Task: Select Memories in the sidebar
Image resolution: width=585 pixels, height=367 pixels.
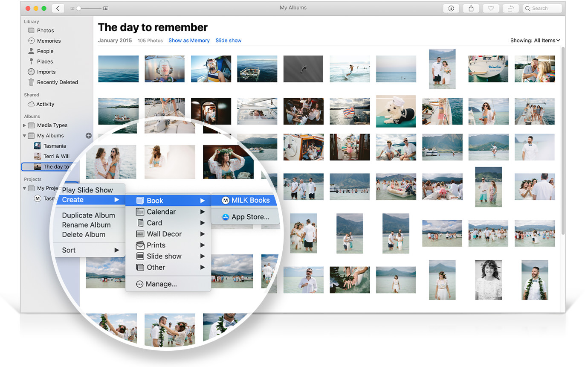Action: (48, 41)
